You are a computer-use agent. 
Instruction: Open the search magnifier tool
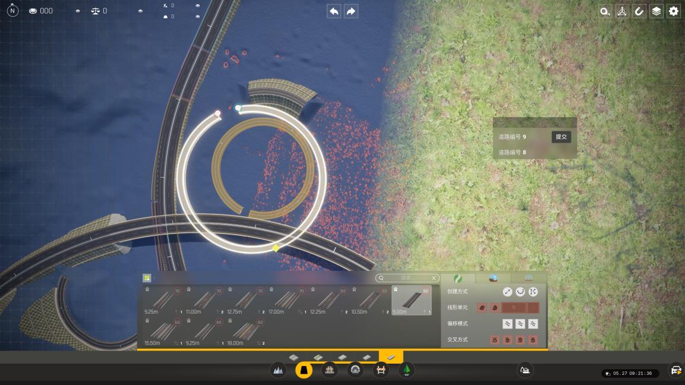click(605, 11)
